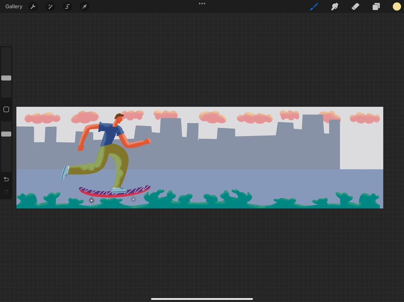The image size is (404, 302).
Task: Tap the iPad home indicator bar
Action: 202,299
